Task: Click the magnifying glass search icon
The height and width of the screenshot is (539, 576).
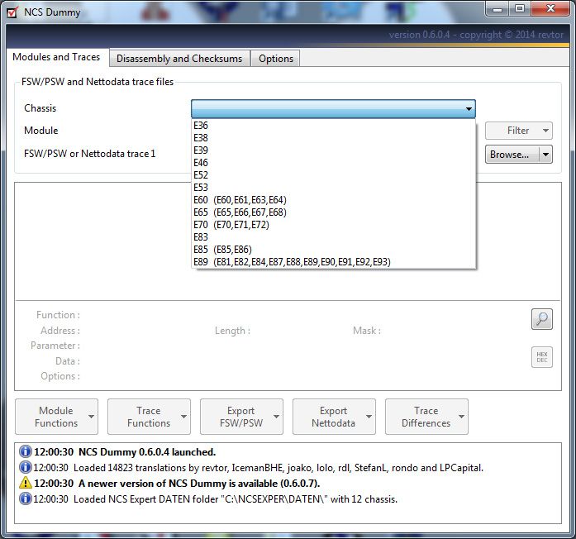Action: click(x=541, y=319)
